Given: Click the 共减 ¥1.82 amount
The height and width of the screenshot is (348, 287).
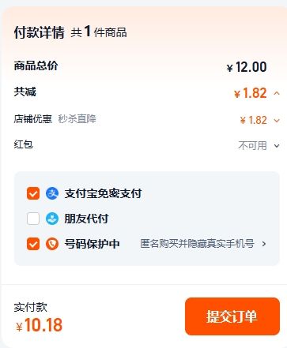Looking at the screenshot, I should 251,93.
